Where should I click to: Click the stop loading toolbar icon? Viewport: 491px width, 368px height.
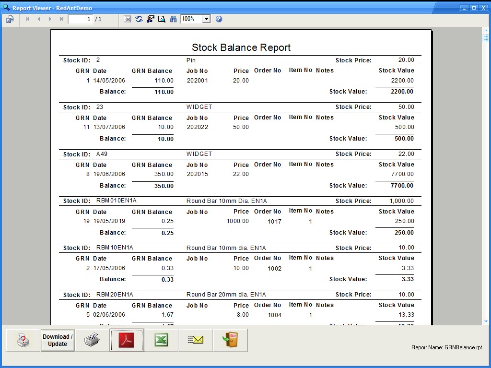coord(128,19)
